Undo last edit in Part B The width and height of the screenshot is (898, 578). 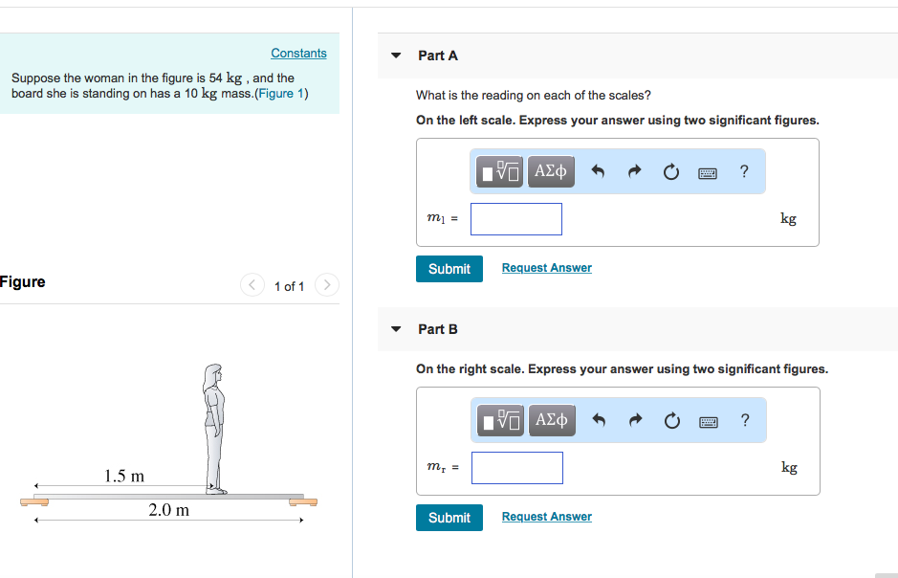pyautogui.click(x=599, y=420)
